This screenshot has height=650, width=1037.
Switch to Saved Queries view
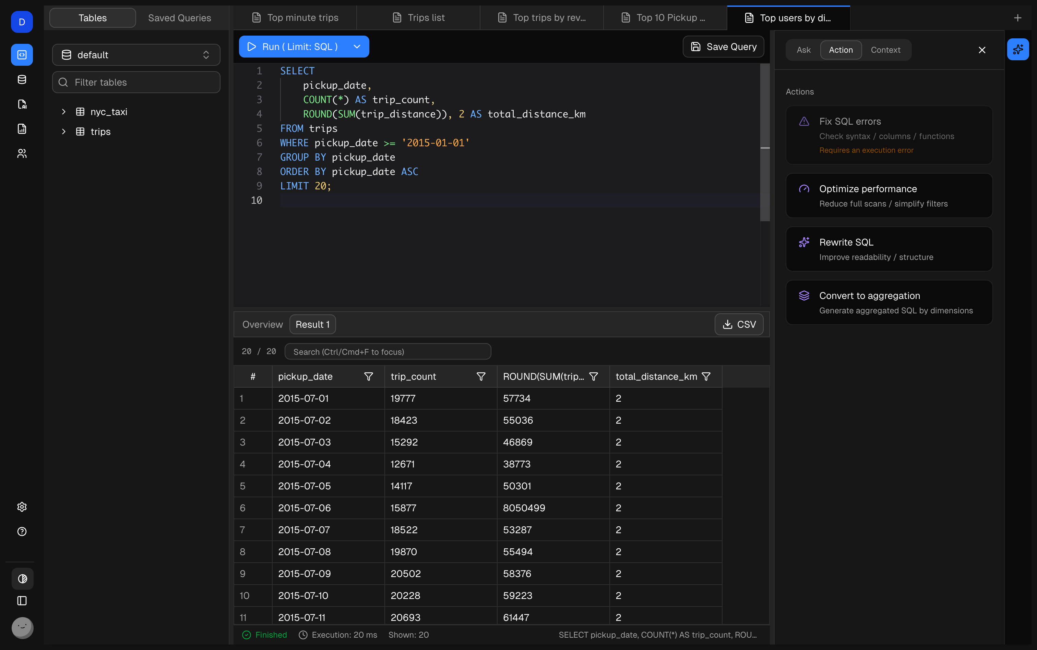tap(179, 18)
